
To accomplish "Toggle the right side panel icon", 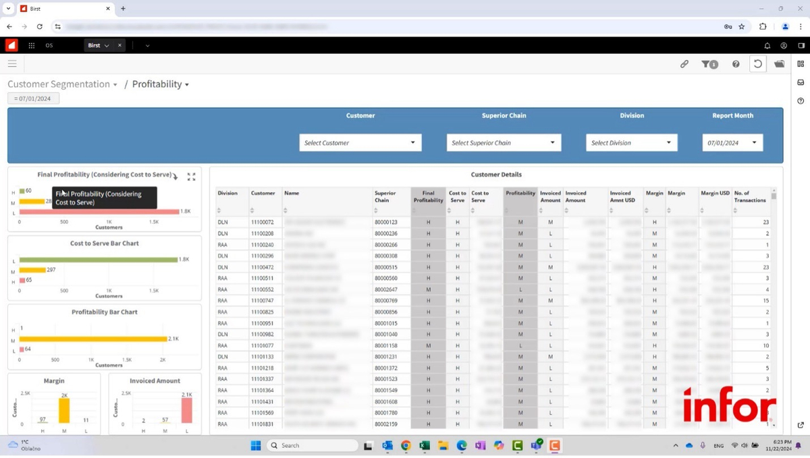I will (801, 46).
